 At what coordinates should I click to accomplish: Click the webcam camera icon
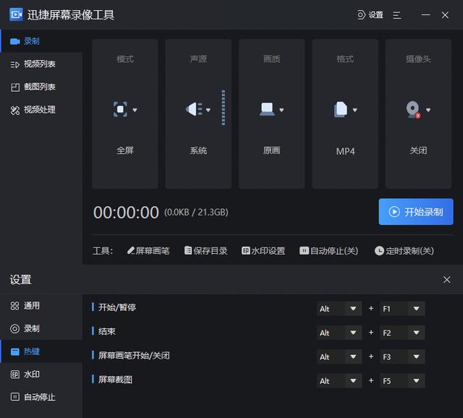(x=413, y=110)
